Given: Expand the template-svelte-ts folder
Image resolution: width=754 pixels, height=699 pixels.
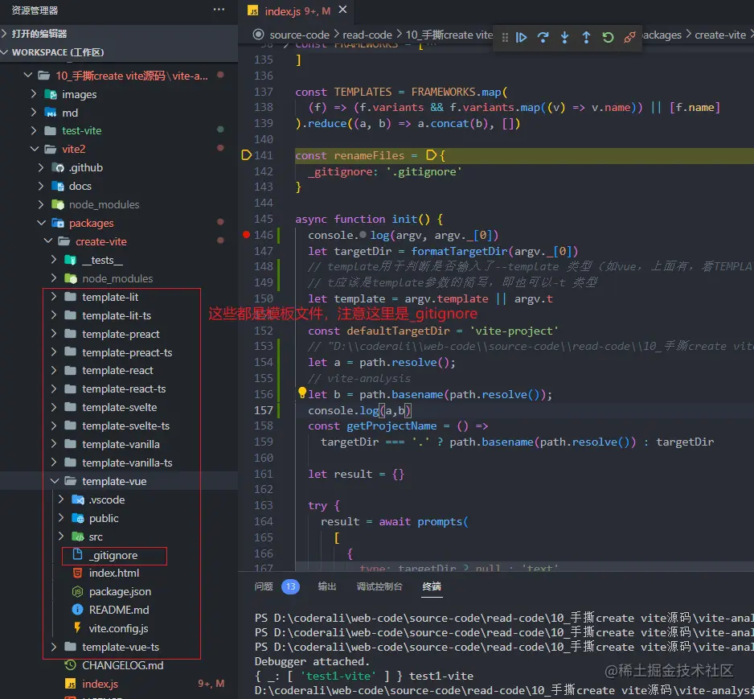Looking at the screenshot, I should [x=125, y=426].
